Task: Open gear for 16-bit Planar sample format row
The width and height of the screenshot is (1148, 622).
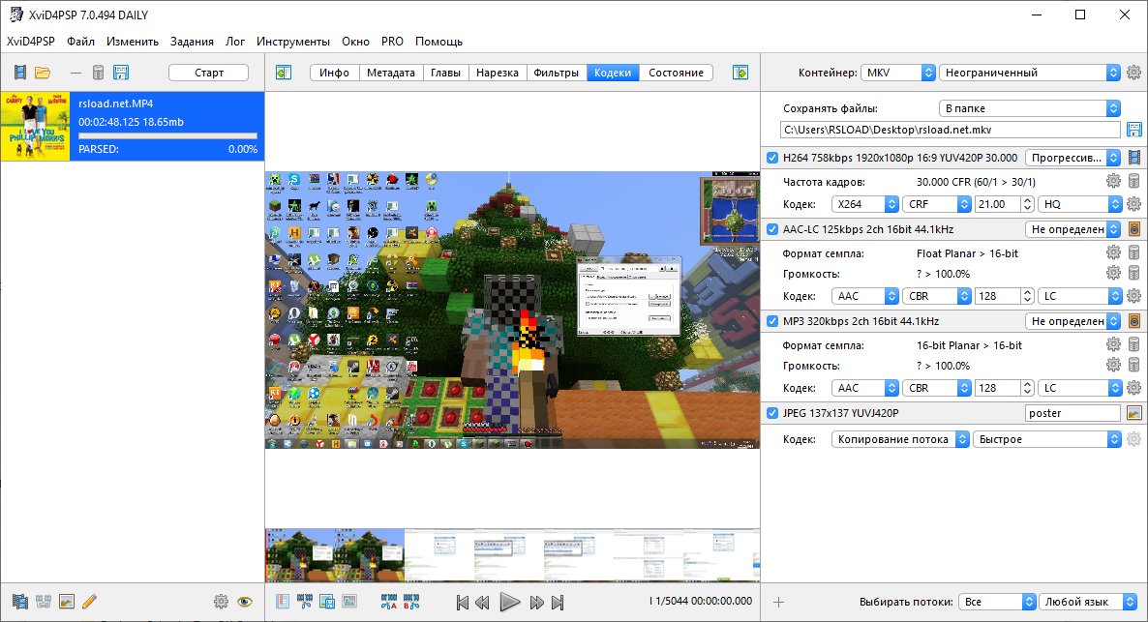Action: pyautogui.click(x=1113, y=344)
